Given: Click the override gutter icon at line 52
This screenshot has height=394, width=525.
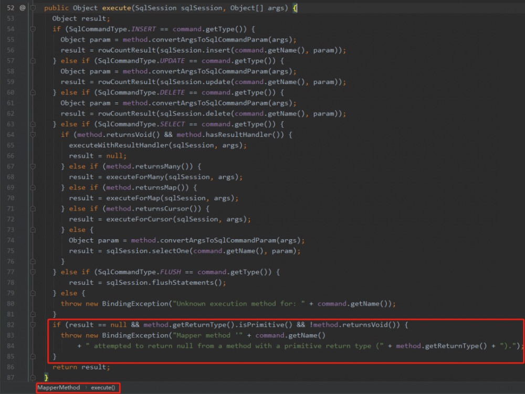Looking at the screenshot, I should [x=23, y=8].
